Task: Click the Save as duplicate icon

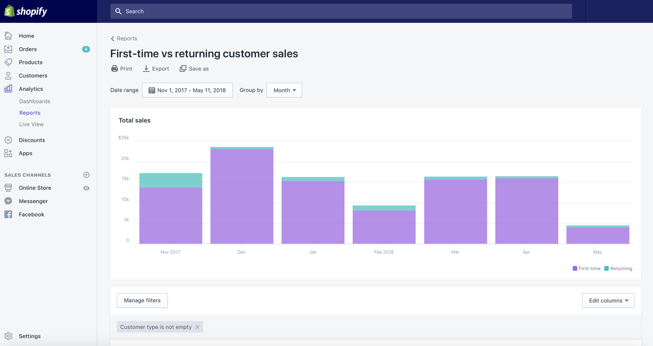Action: (183, 68)
